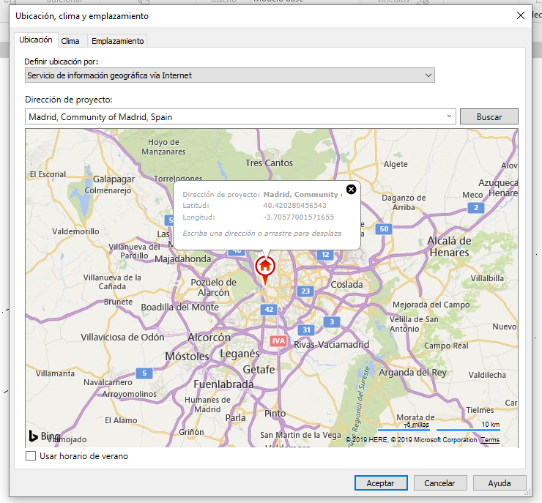Click the Móstoles map label
Screen dimensions: 542x503
coord(187,356)
